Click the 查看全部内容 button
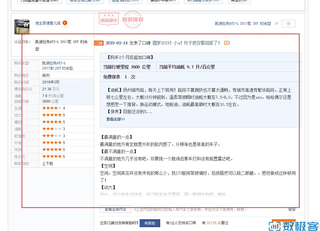Image resolution: width=320 pixels, height=231 pixels. [x=115, y=209]
